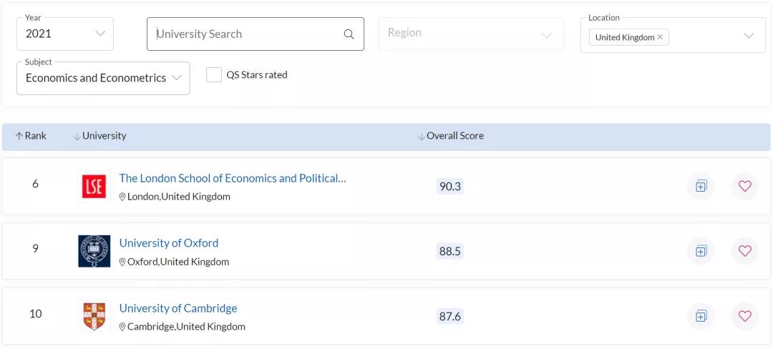Open the Region dropdown
Image resolution: width=773 pixels, height=349 pixels.
pos(471,34)
